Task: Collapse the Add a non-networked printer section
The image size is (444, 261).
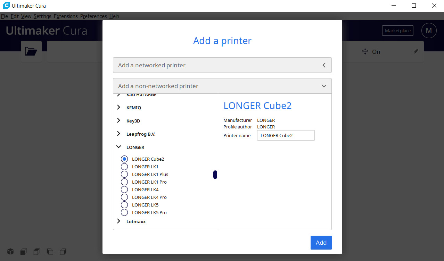Action: [x=222, y=86]
